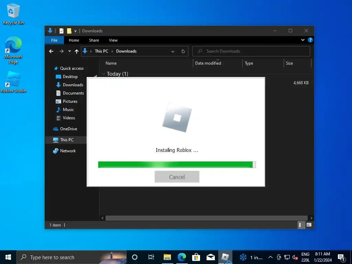
Task: Select OneDrive in navigation pane
Action: pos(65,129)
